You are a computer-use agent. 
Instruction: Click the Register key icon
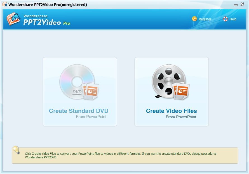coord(194,19)
